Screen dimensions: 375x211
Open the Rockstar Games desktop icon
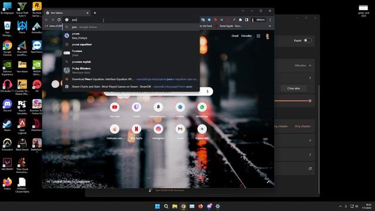coord(37,9)
